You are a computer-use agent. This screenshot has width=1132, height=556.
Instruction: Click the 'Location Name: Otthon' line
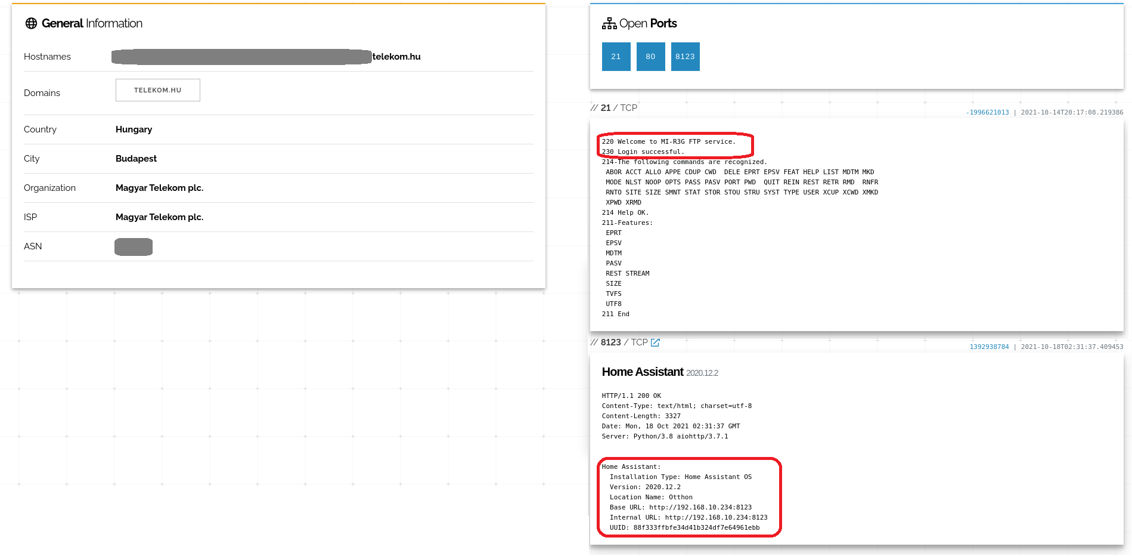pyautogui.click(x=651, y=498)
